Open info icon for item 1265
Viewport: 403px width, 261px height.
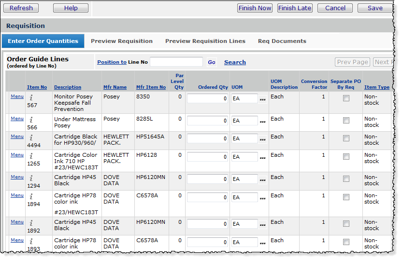pyautogui.click(x=31, y=156)
